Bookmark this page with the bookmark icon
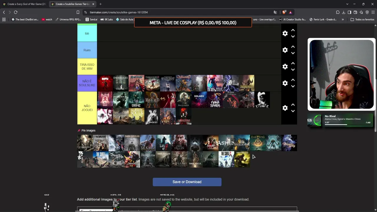This screenshot has height=212, width=377. 78,12
